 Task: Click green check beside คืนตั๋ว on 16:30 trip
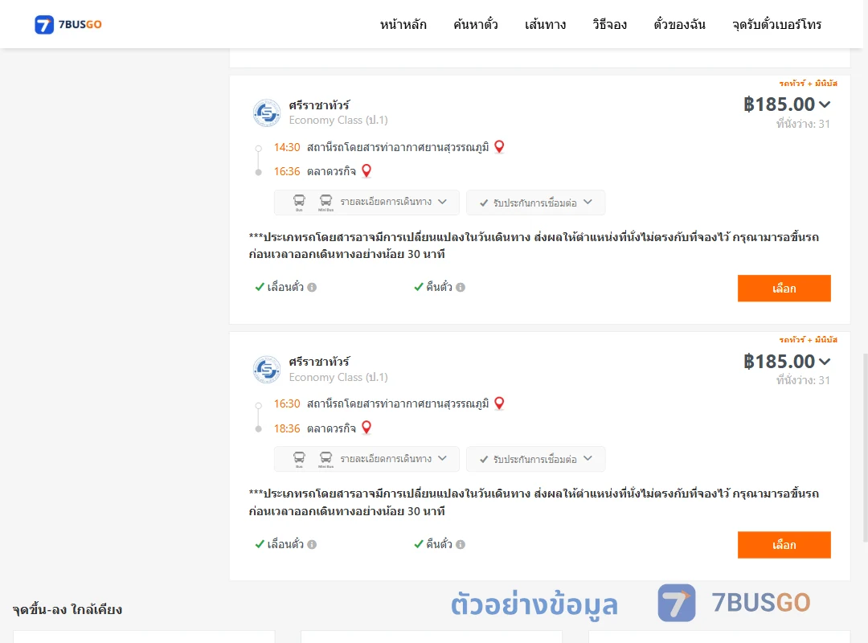(419, 544)
